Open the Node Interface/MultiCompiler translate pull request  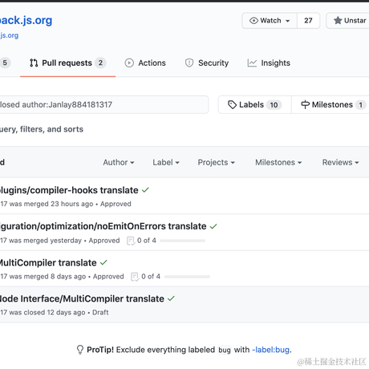click(x=82, y=298)
